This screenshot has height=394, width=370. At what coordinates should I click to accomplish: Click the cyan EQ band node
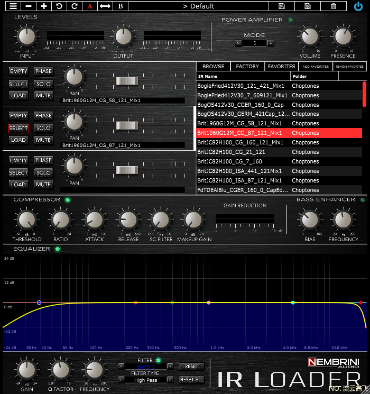pyautogui.click(x=293, y=303)
